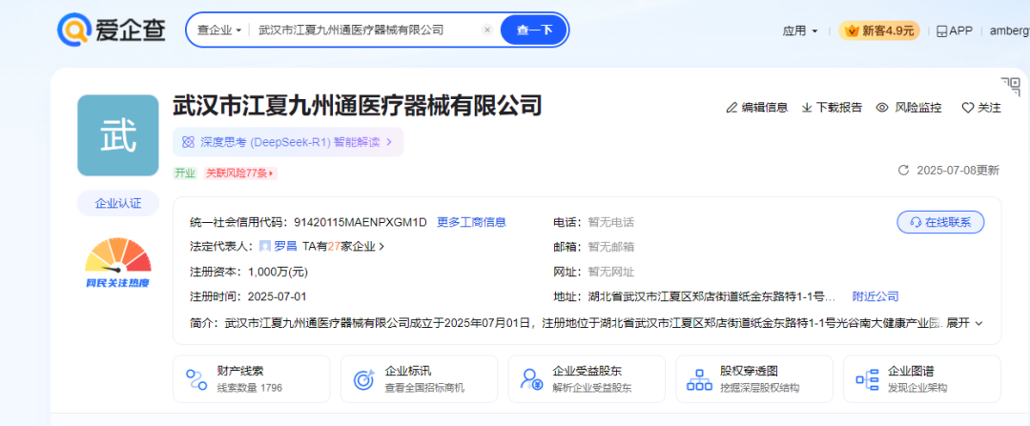
Task: Click the 暂无邮箱 email value
Action: coord(611,247)
